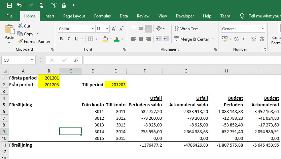Viewport: 281px width, 159px height.
Task: Align text left
Action: coord(134,39)
